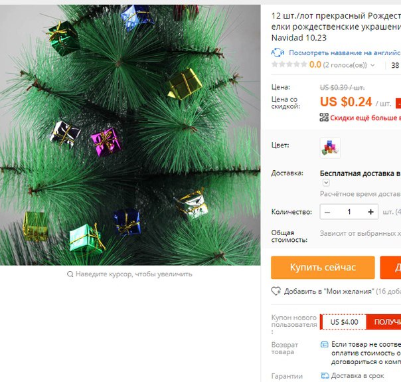Click the on-time delivery truck icon
The height and width of the screenshot is (382, 401).
(325, 375)
